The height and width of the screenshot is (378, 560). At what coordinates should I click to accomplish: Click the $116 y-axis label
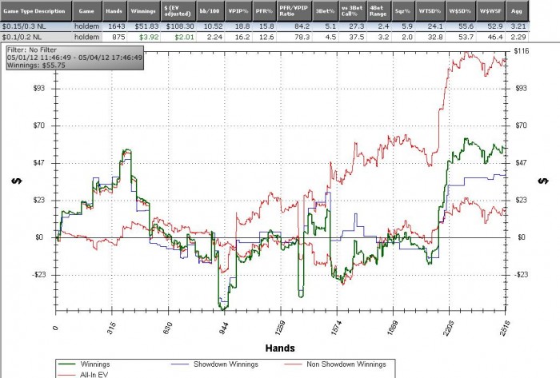[x=522, y=51]
